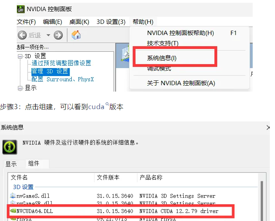Collapse the 3D 设置 tree node
Screen dimensions: 275x221
(20, 56)
